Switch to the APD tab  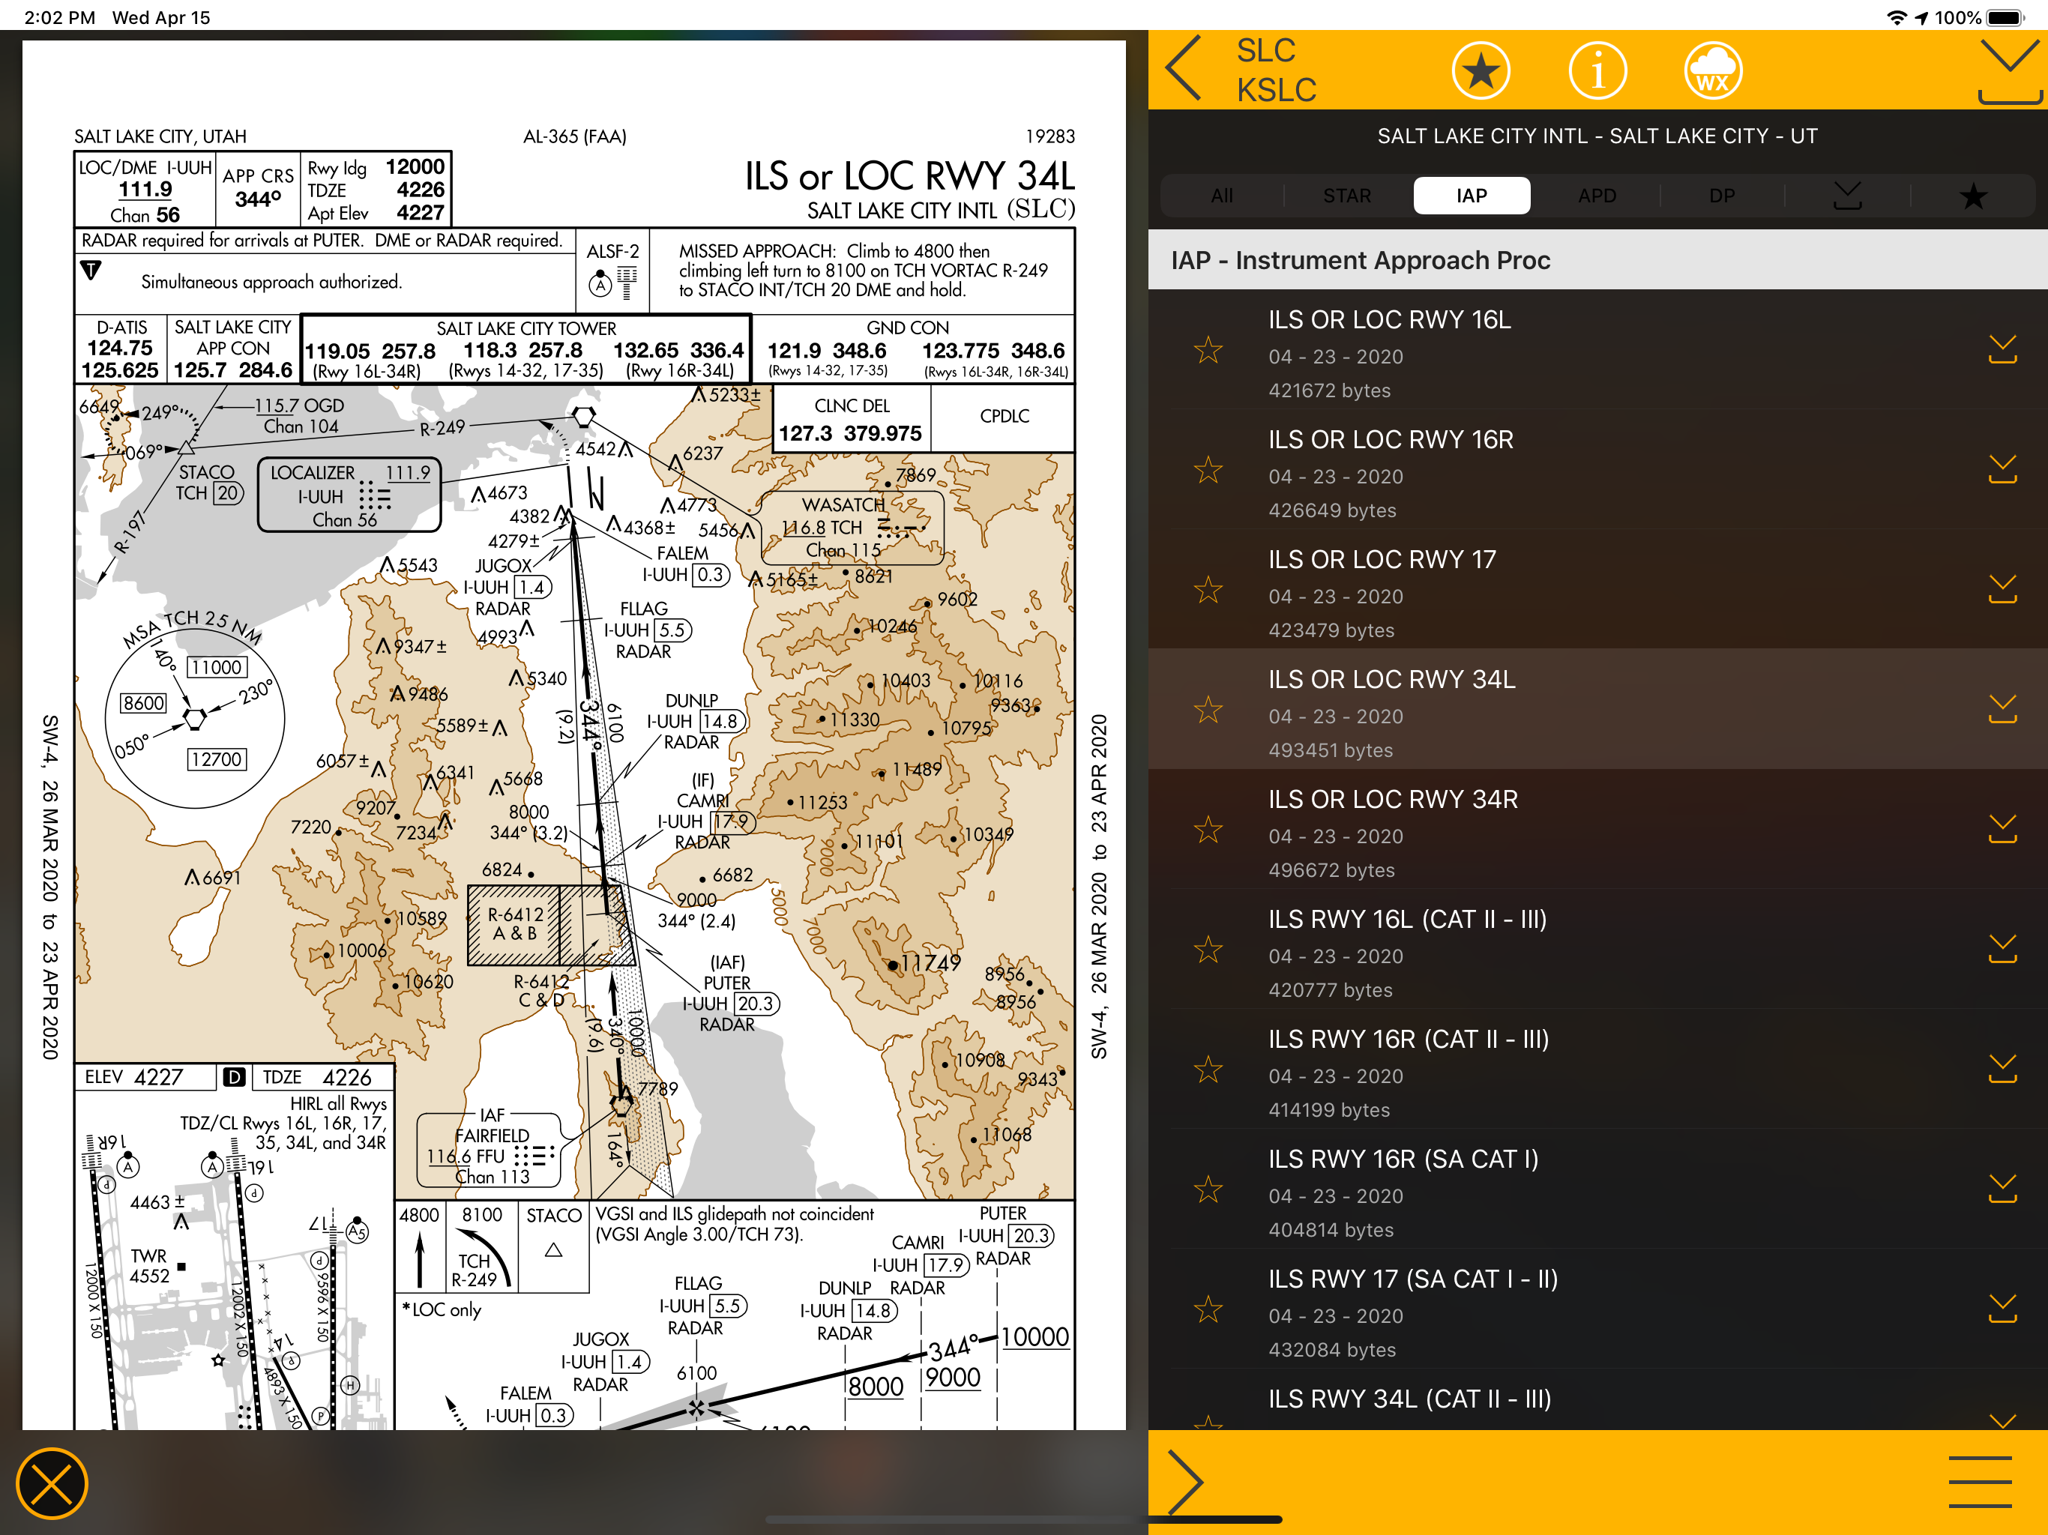coord(1596,196)
